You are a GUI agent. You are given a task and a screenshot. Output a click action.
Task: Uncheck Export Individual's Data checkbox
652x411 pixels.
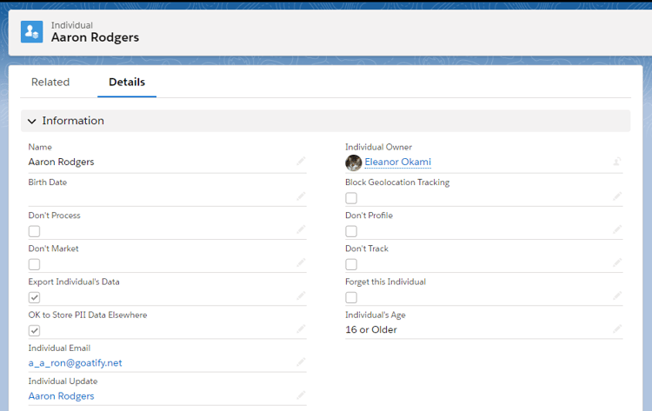34,297
